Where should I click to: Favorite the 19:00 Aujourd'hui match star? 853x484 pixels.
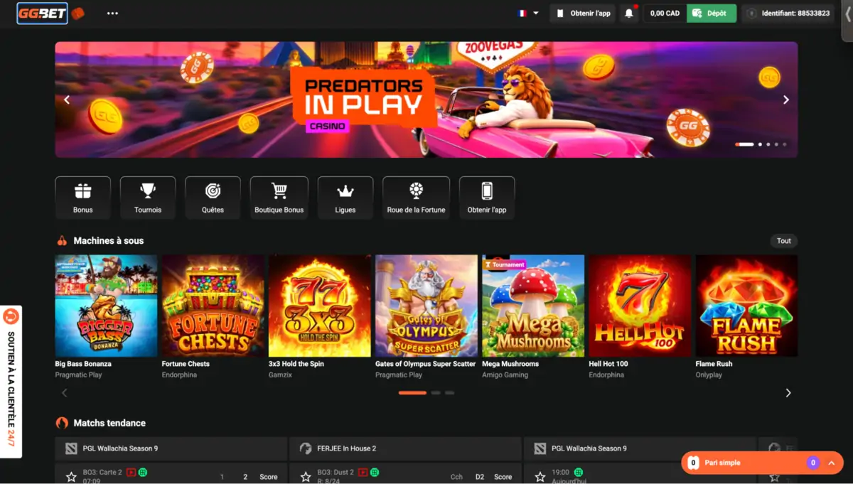coord(540,477)
